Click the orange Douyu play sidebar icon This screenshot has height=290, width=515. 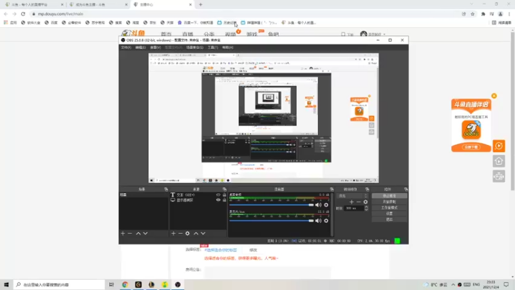[498, 146]
